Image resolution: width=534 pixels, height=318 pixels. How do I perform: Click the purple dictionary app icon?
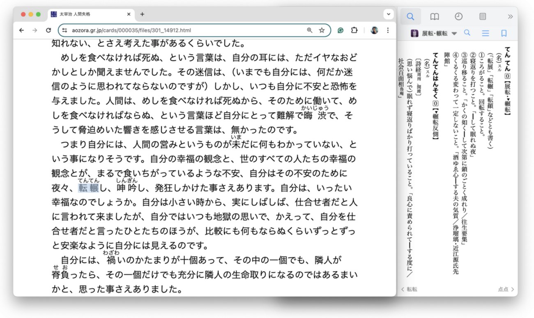[x=415, y=33]
